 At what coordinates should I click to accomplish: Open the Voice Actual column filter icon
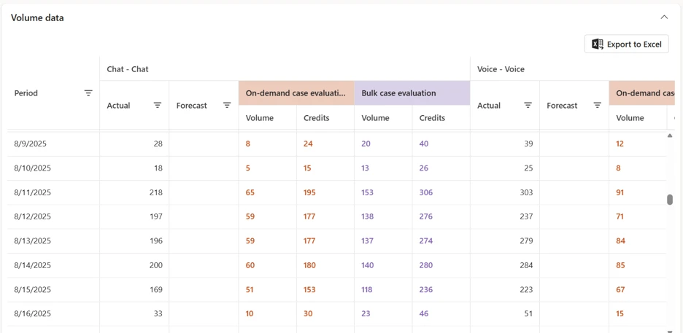pos(528,105)
